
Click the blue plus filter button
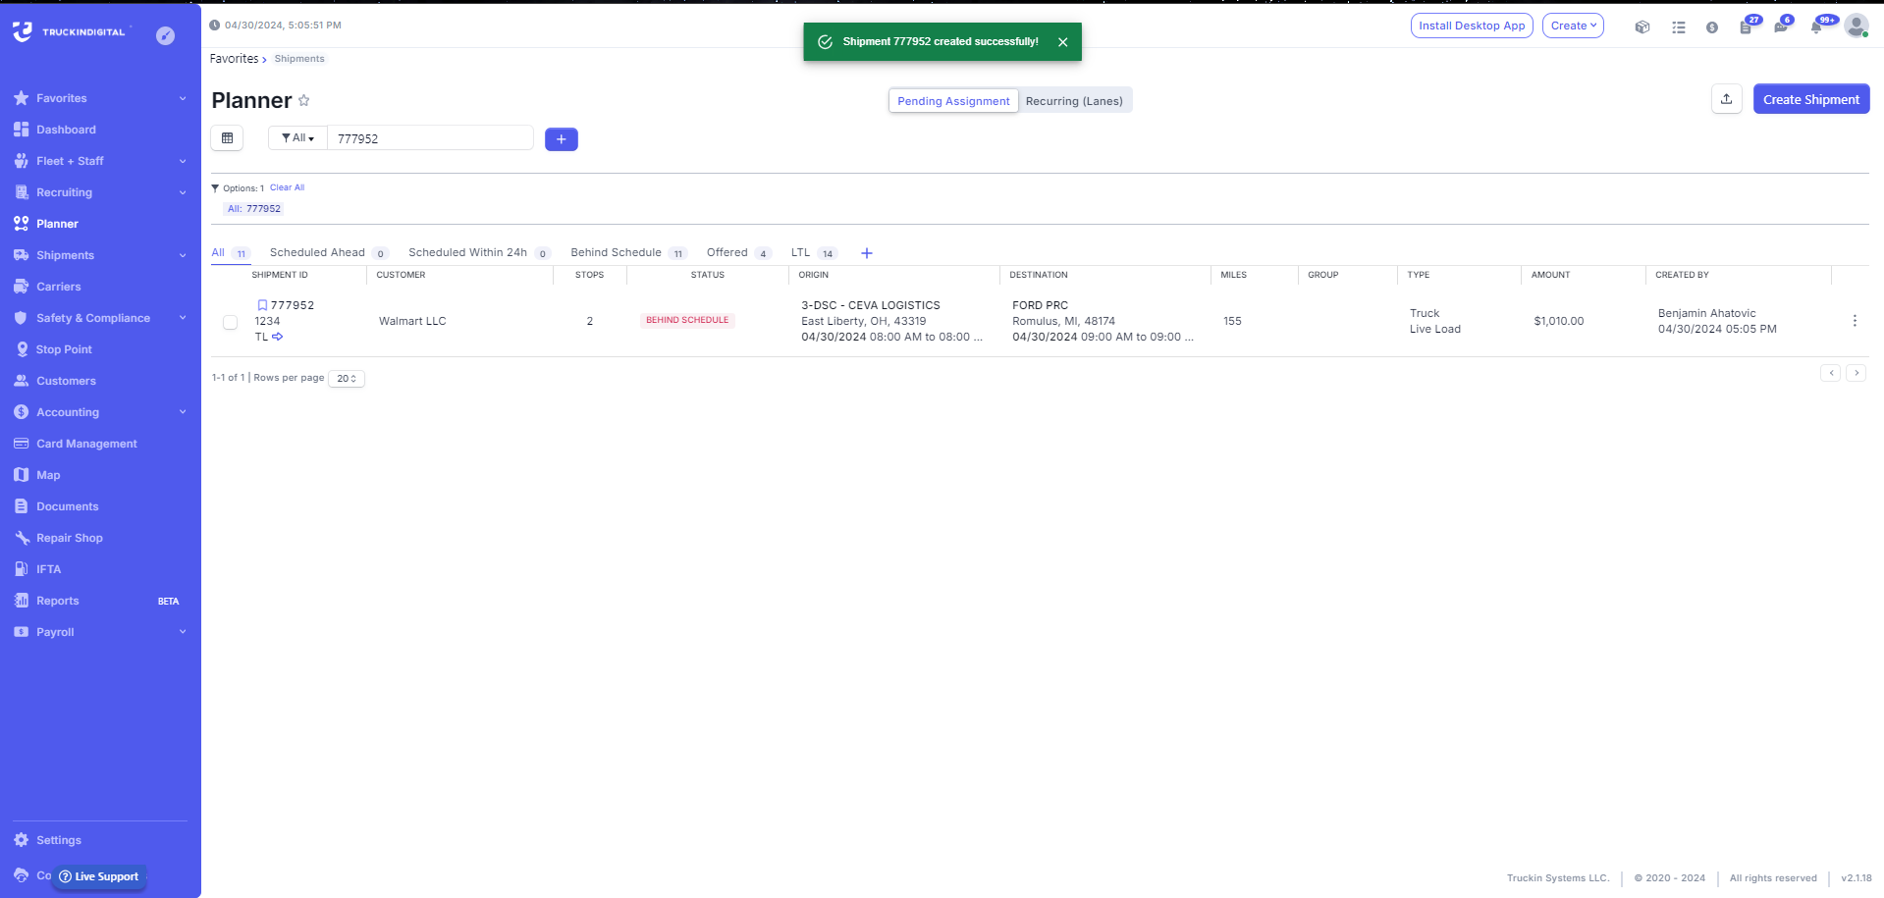click(x=561, y=139)
